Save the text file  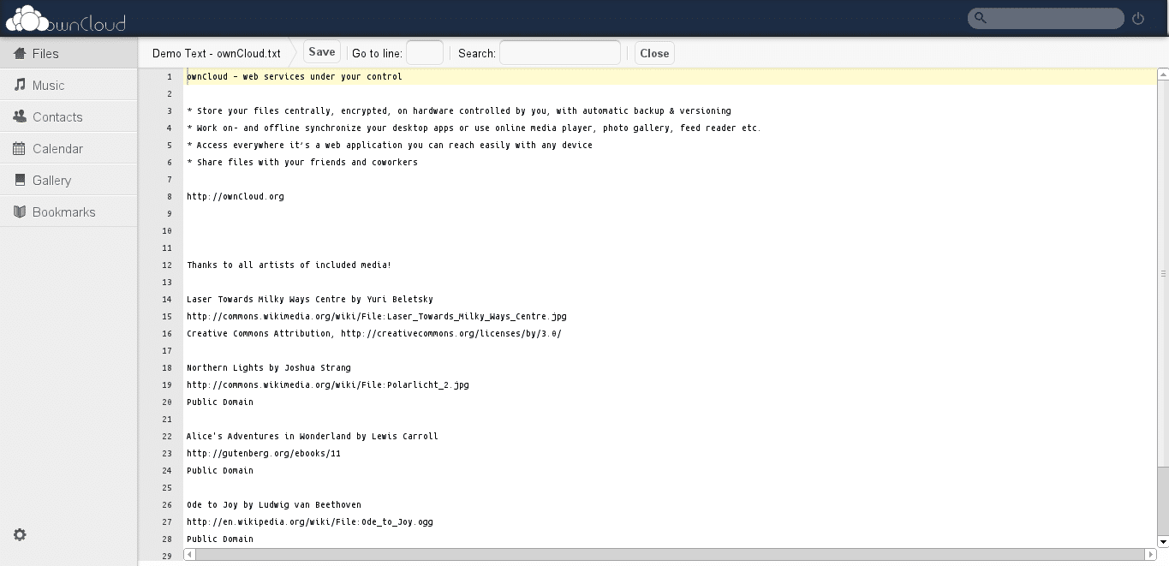(322, 52)
